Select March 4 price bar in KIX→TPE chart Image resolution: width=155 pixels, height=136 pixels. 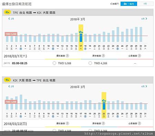21,102
